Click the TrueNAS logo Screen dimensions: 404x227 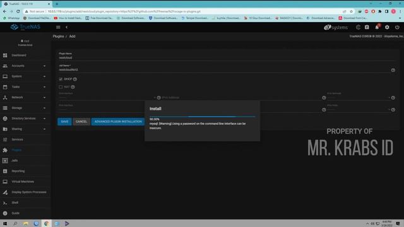tap(25, 27)
